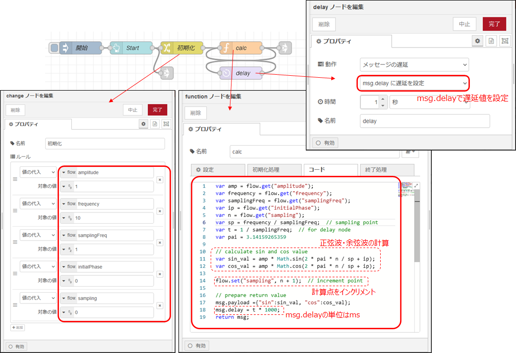Click 完了 button in delay editor

coord(494,23)
